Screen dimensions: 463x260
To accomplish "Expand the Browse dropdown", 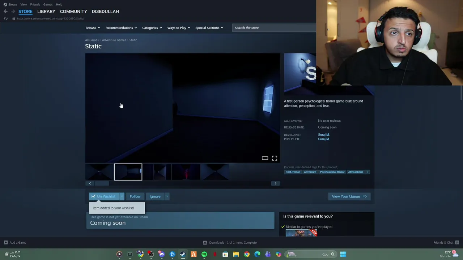I will point(93,28).
